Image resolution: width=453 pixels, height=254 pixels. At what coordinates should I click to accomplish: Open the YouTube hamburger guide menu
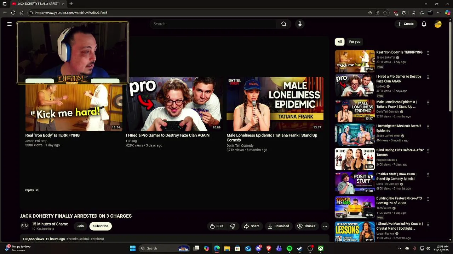[x=10, y=24]
